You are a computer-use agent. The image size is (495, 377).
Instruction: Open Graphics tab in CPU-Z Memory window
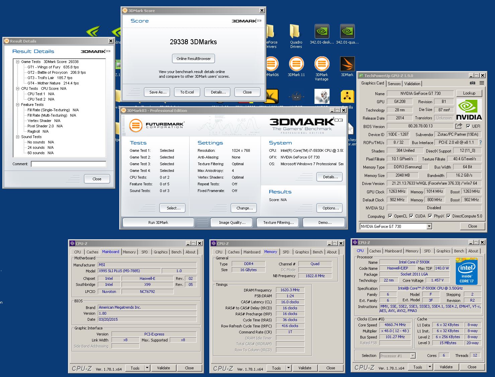[302, 252]
